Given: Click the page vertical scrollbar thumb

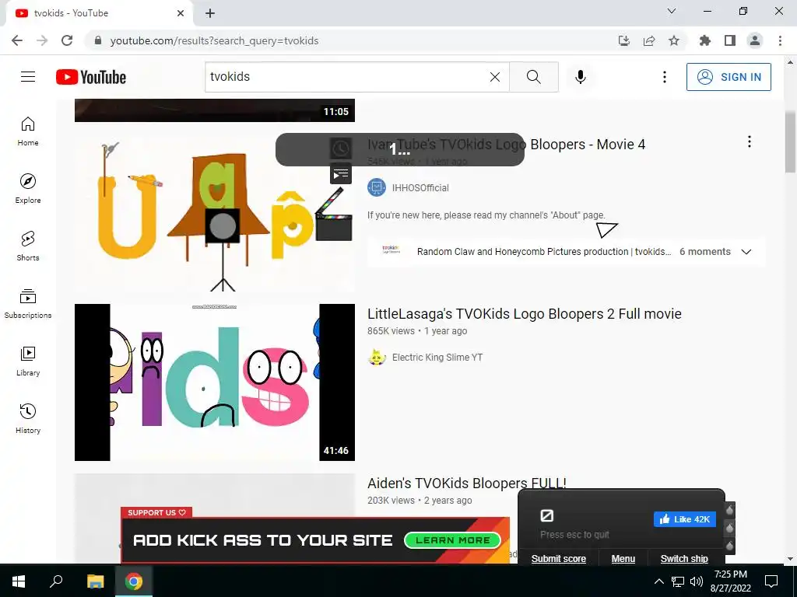Looking at the screenshot, I should point(790,143).
